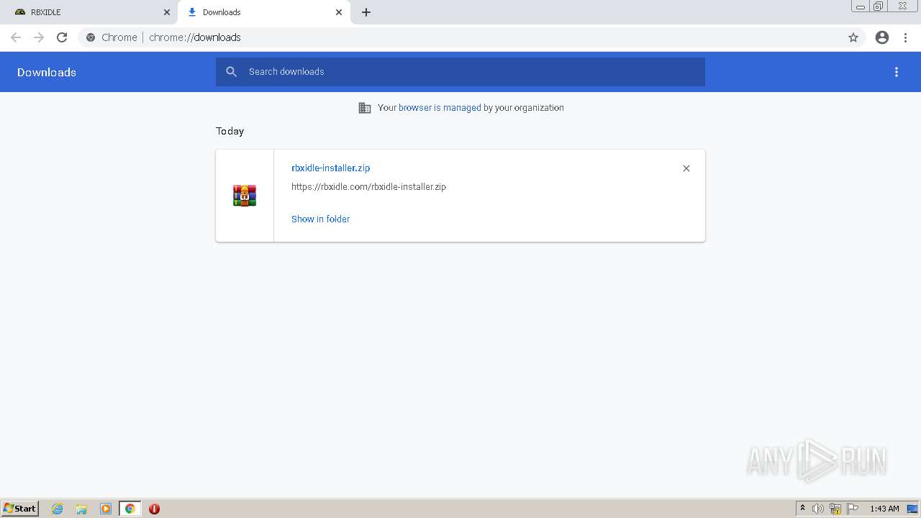The image size is (921, 518).
Task: Open the Chrome customize menu
Action: coord(906,37)
